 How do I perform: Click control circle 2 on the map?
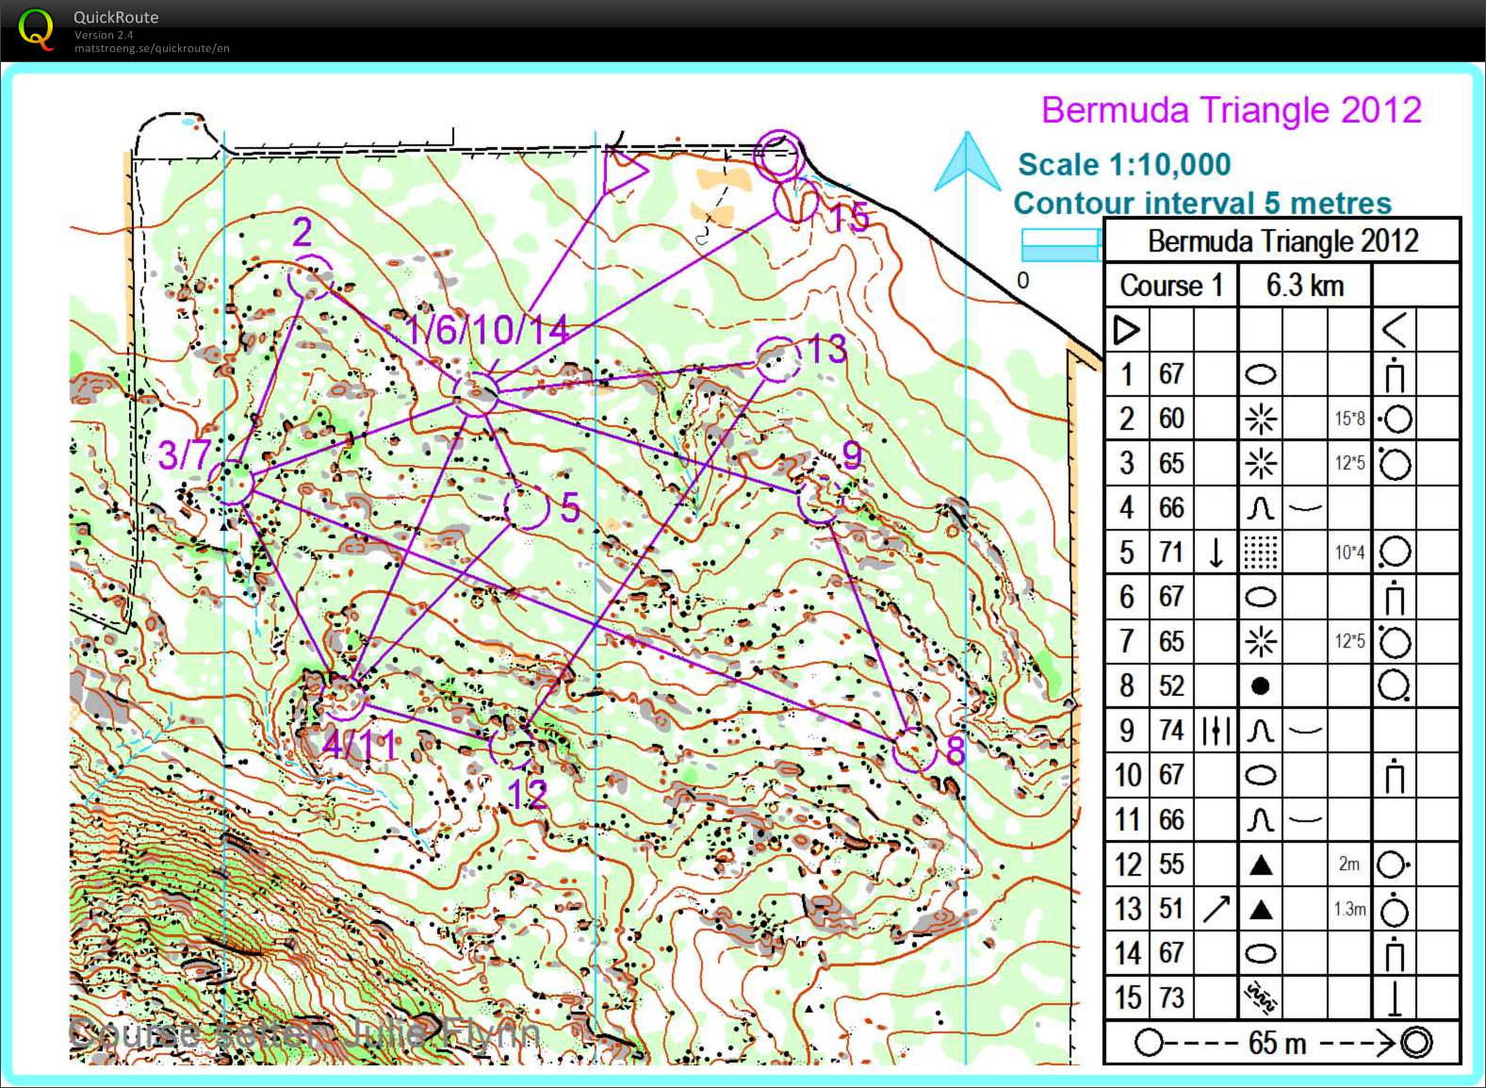[x=310, y=276]
